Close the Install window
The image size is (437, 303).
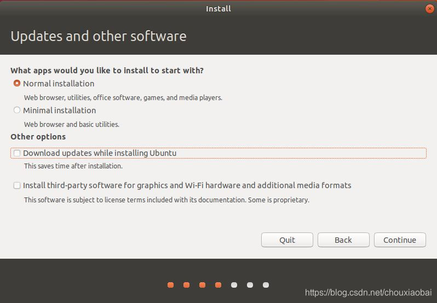(x=429, y=9)
